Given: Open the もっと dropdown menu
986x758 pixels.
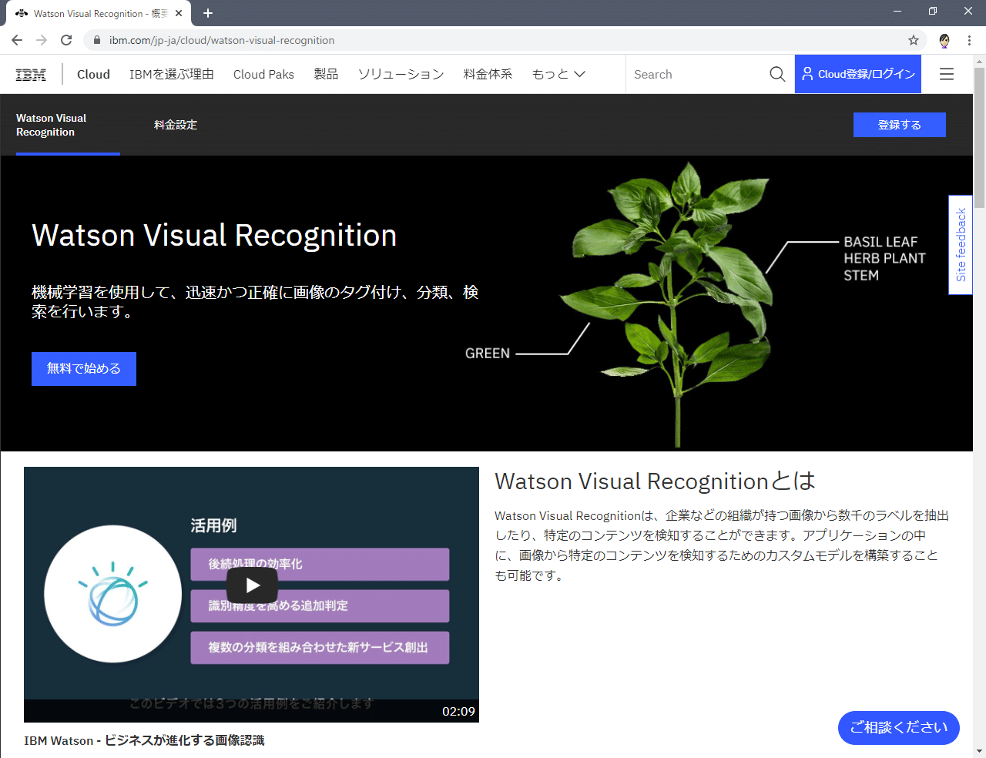Looking at the screenshot, I should coord(557,74).
